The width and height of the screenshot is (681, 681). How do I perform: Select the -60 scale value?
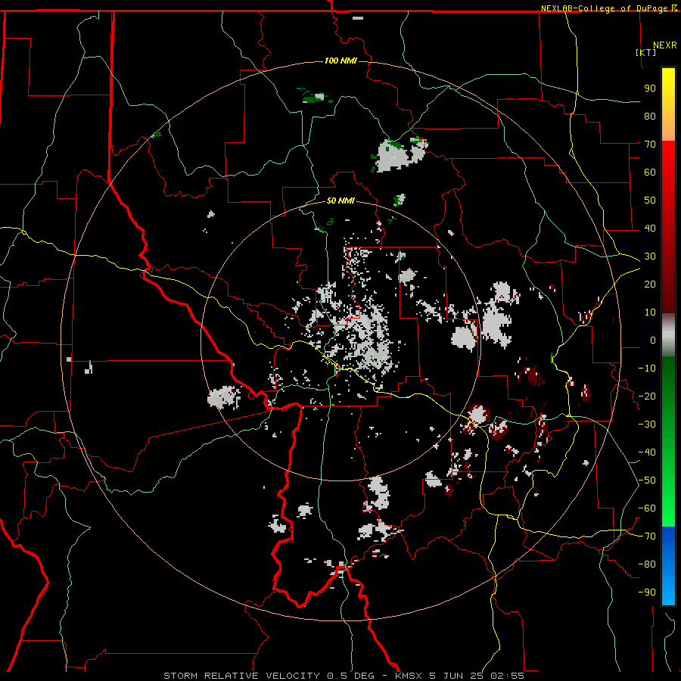647,508
